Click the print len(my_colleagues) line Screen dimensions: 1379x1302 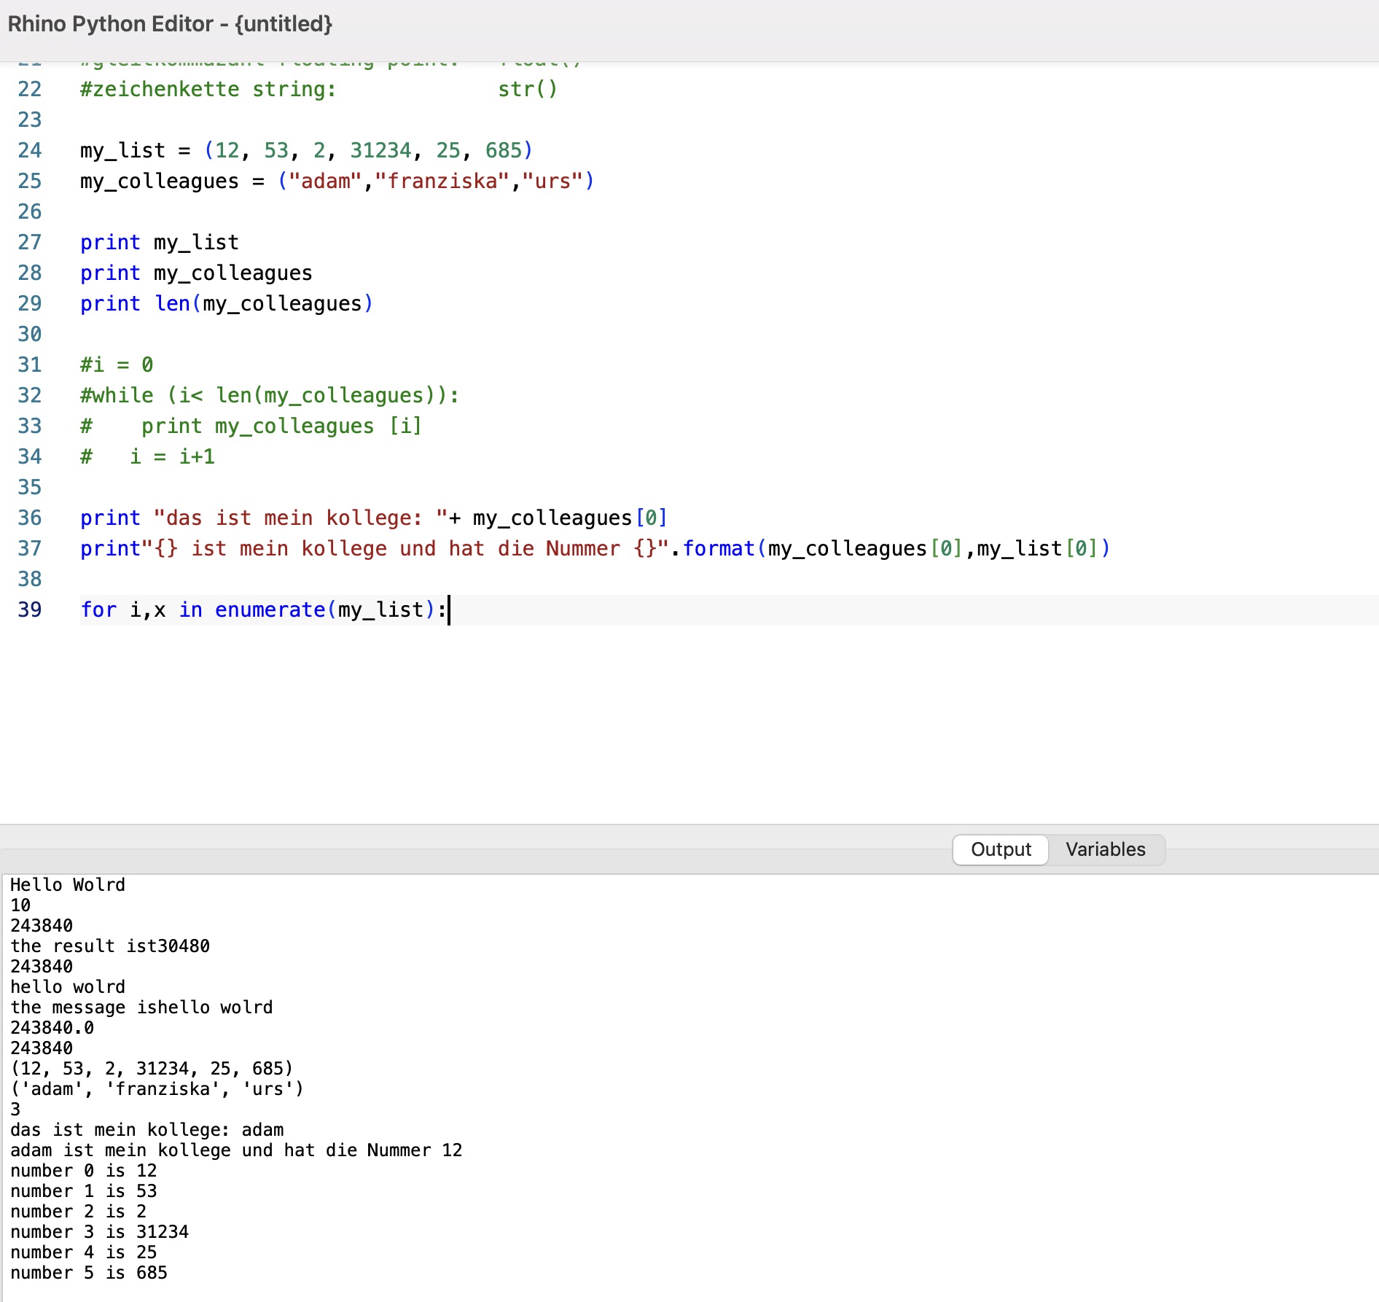point(226,304)
